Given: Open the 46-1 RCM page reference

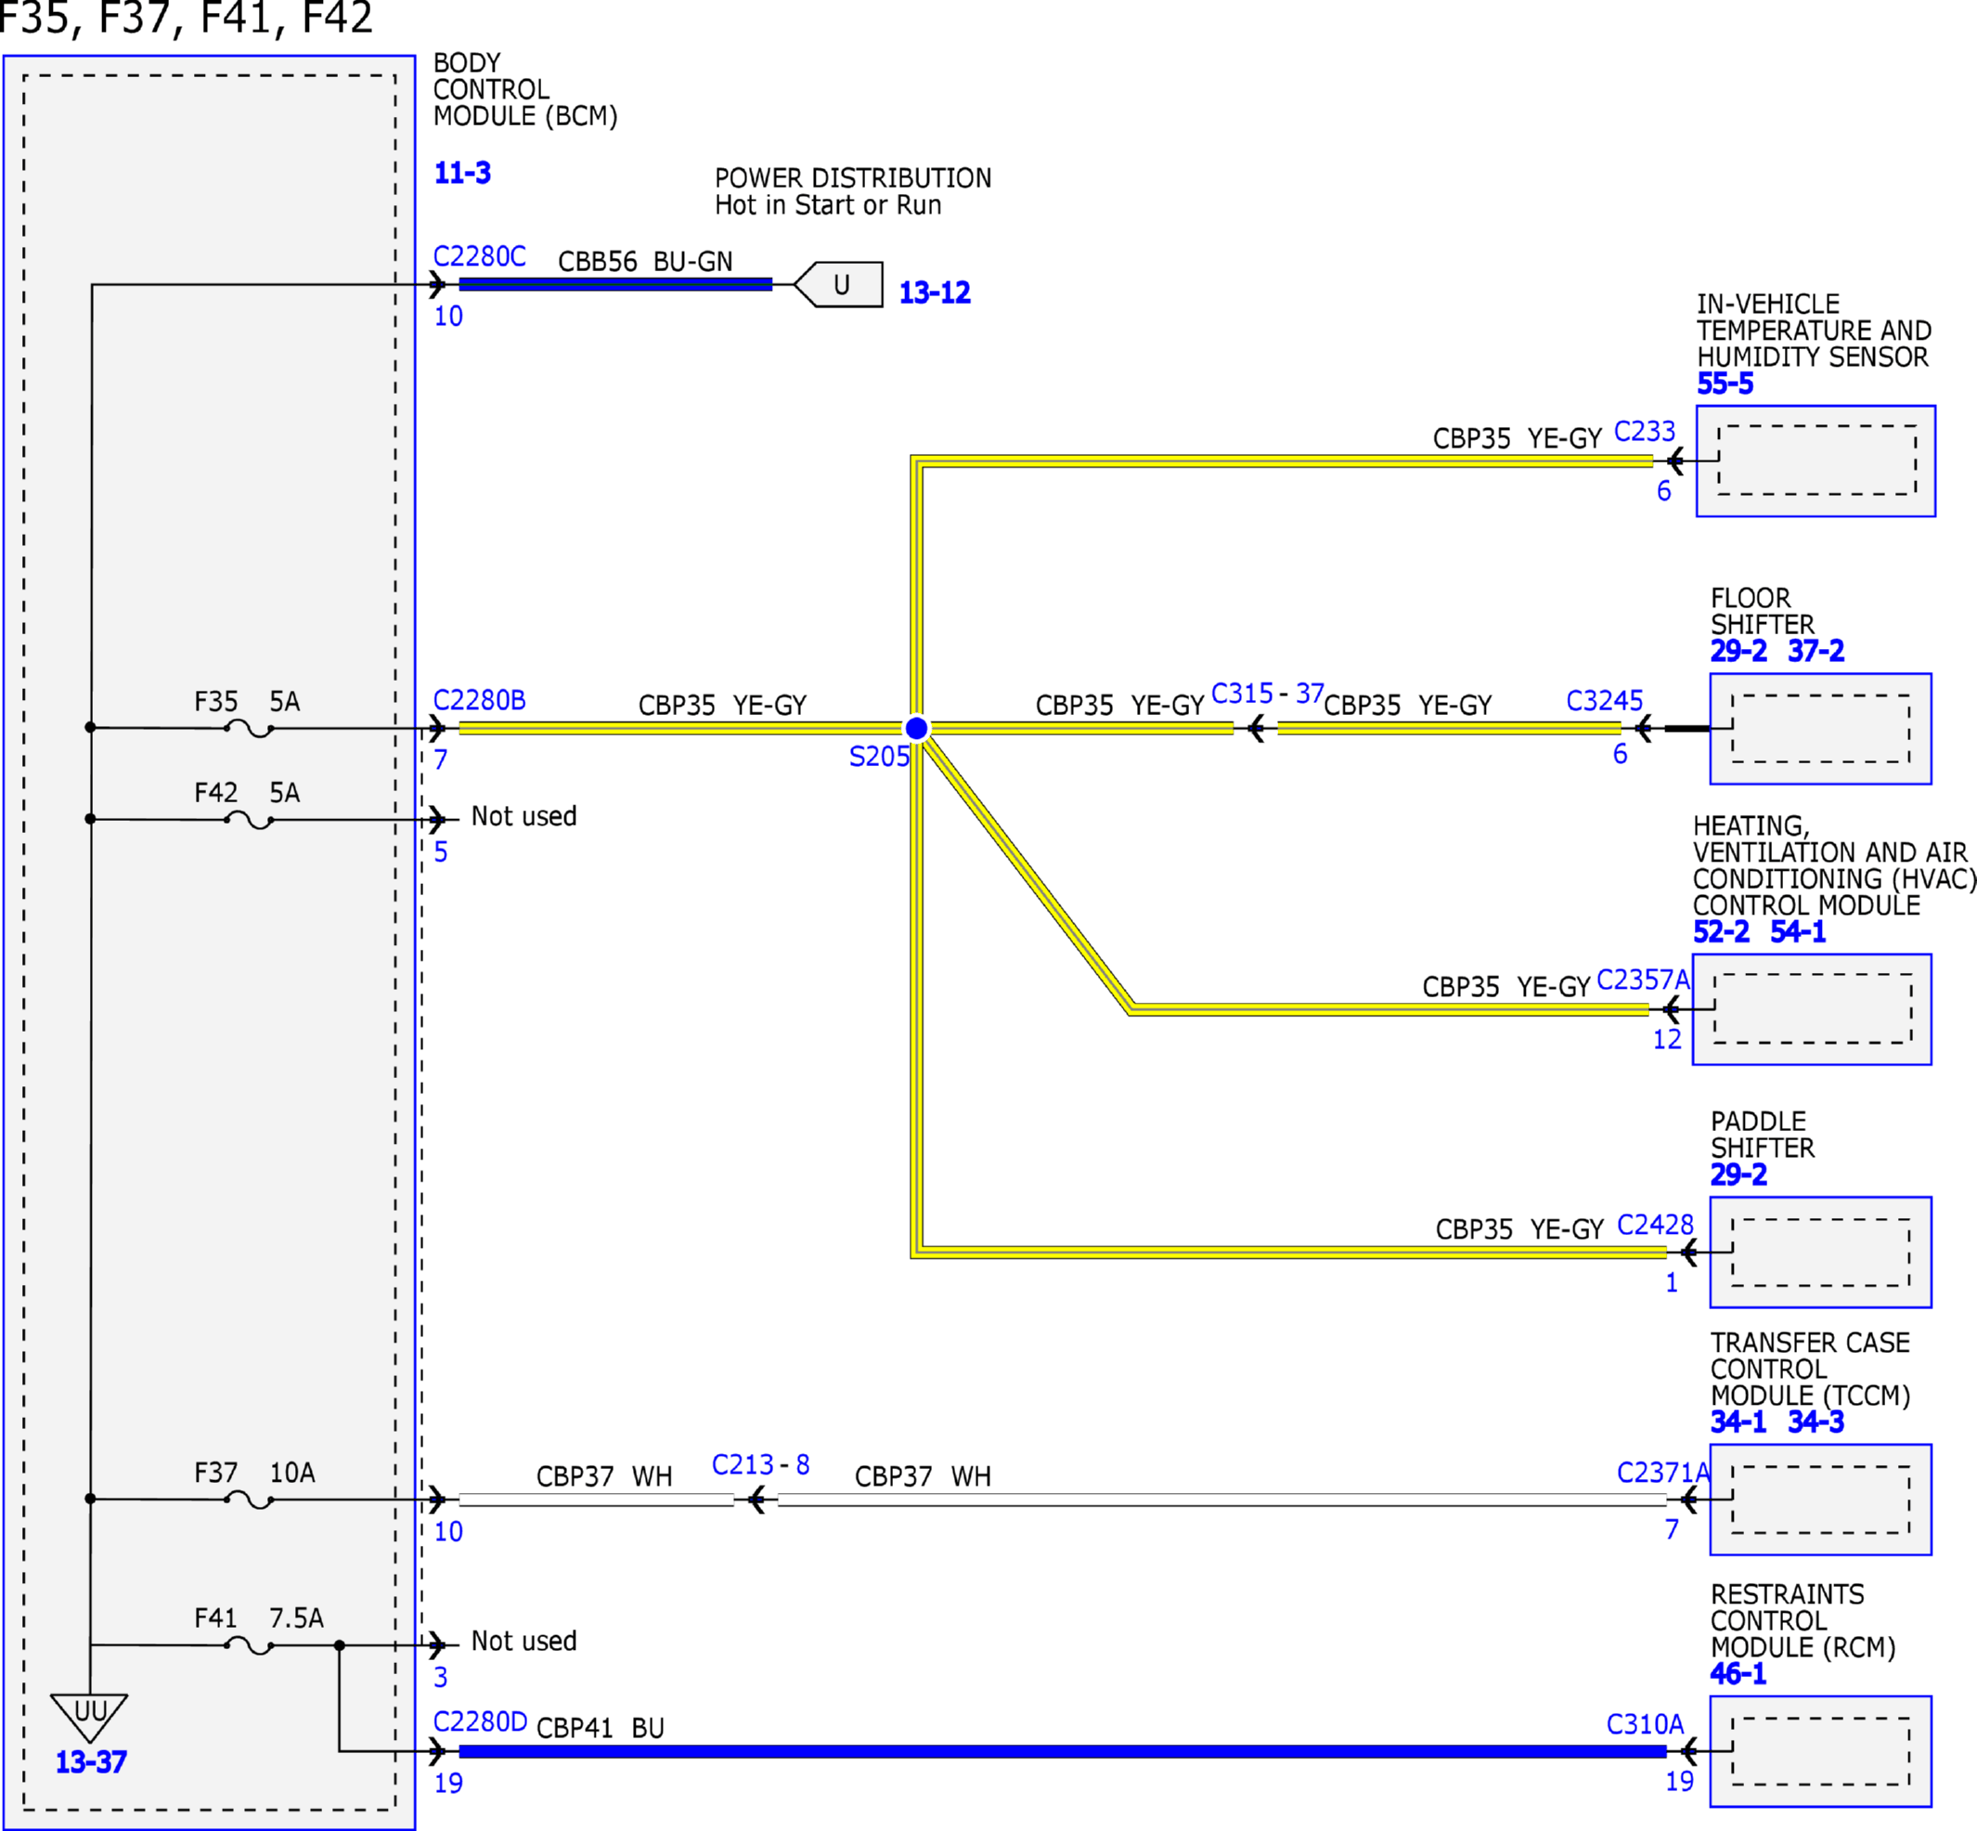Looking at the screenshot, I should click(x=1738, y=1673).
